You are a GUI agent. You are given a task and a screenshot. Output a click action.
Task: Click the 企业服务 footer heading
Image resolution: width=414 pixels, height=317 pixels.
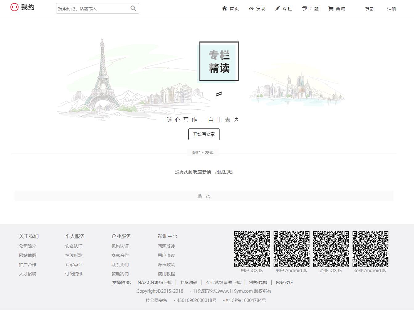pyautogui.click(x=121, y=236)
